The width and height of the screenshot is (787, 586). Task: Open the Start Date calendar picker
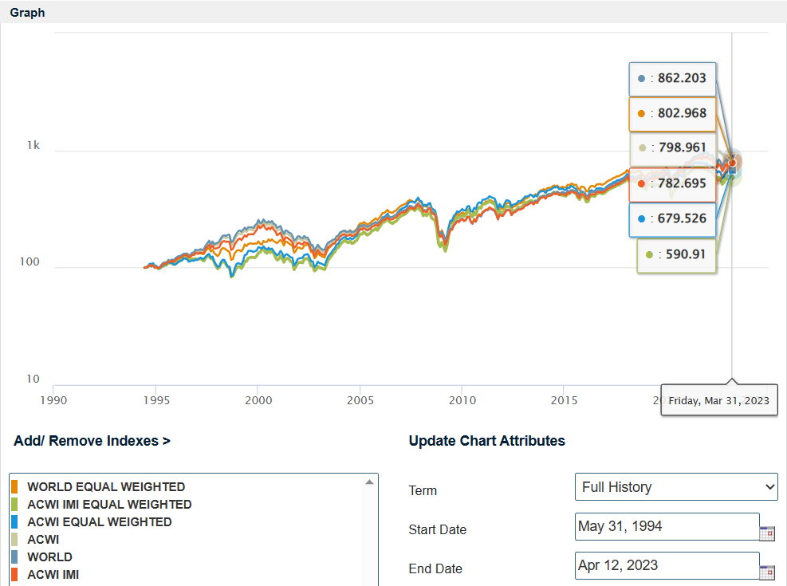(x=766, y=533)
